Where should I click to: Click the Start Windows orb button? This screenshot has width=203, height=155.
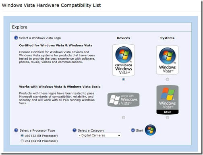point(150,130)
